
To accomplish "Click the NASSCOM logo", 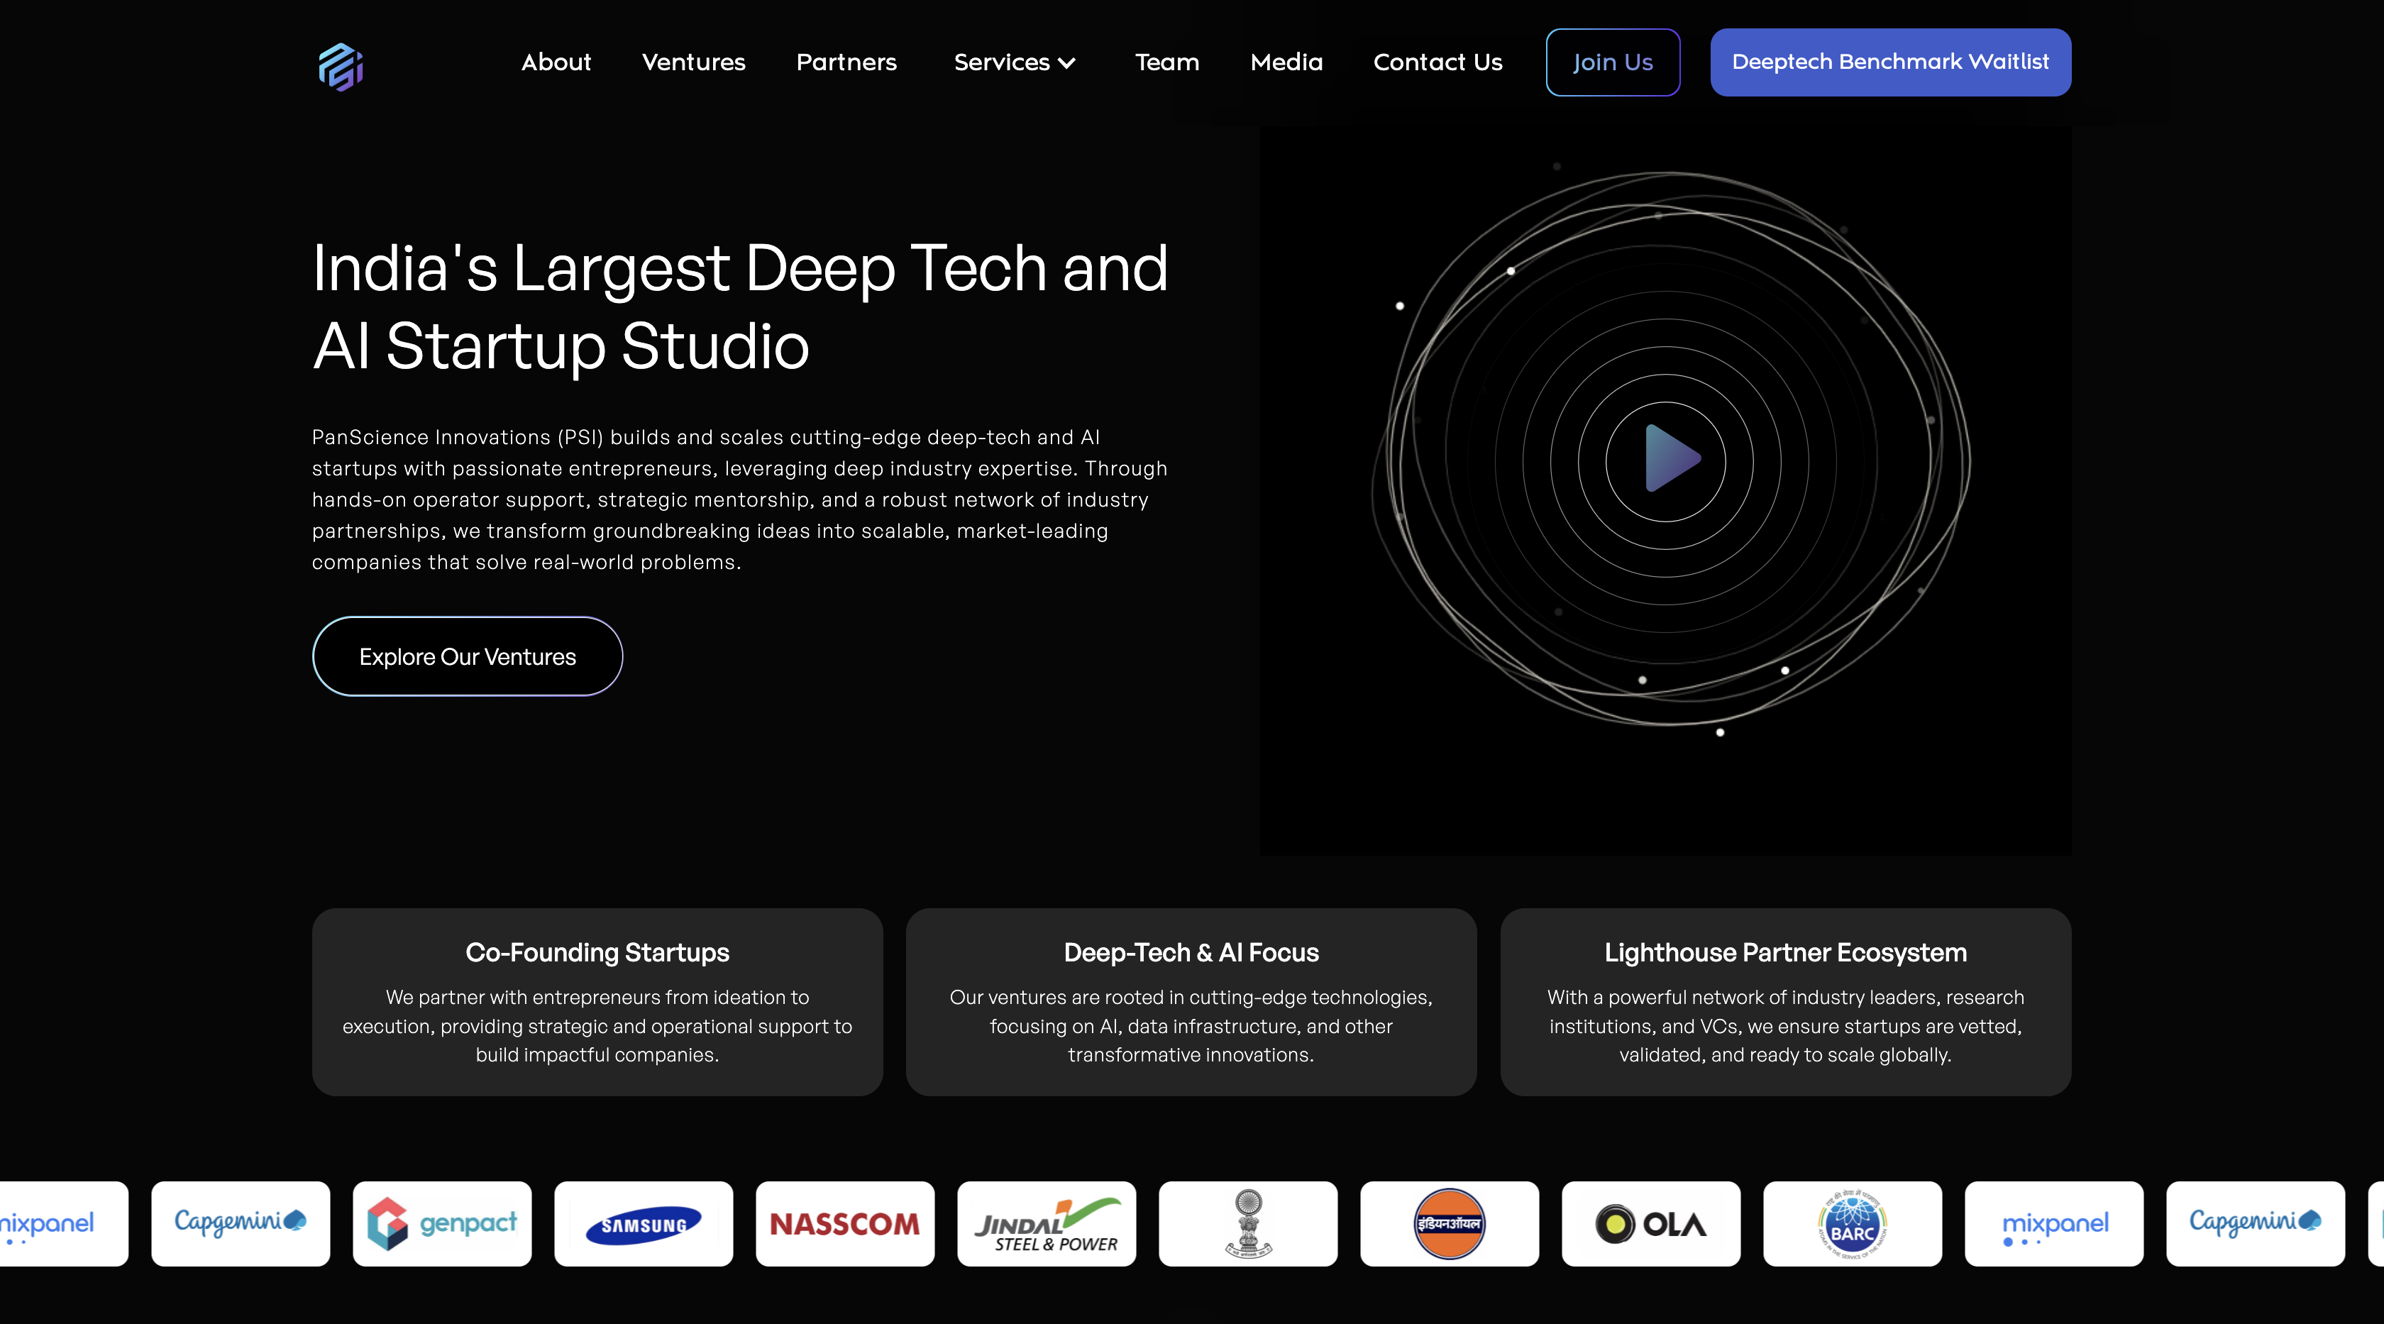I will tap(845, 1224).
